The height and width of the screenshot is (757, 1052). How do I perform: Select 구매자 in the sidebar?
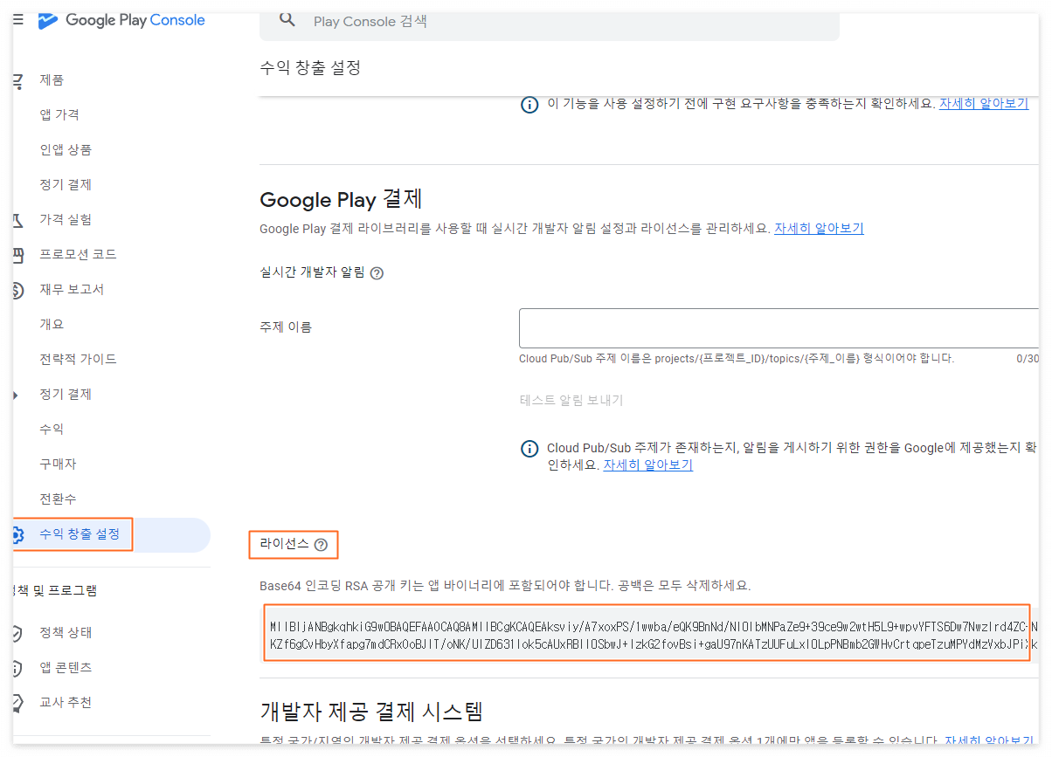click(58, 464)
